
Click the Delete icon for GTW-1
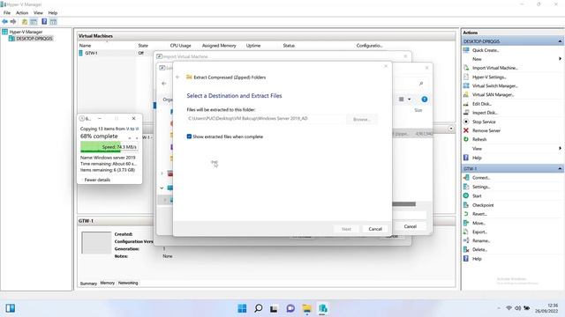click(466, 249)
